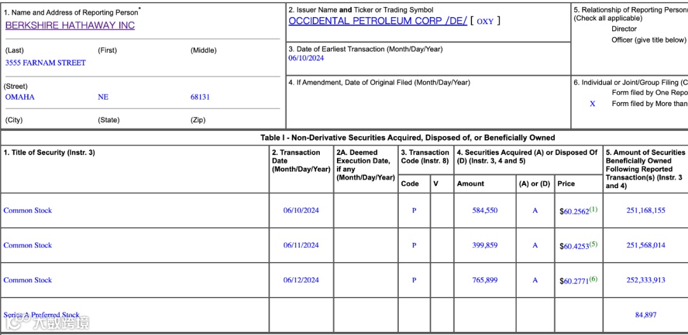
Task: Click the P code in the 06/10/2024 row
Action: point(414,210)
